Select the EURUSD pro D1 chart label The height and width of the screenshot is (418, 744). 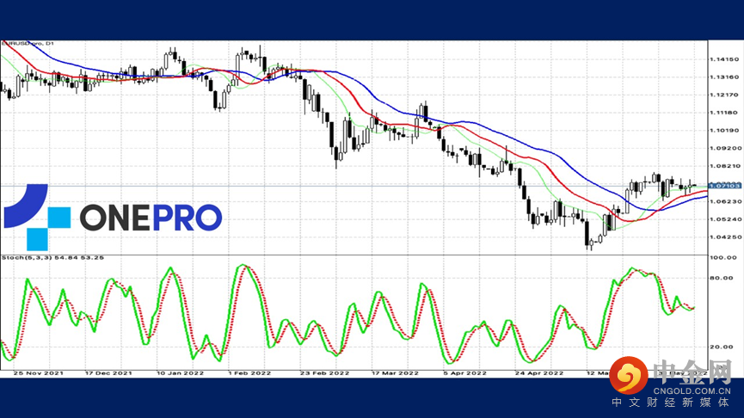pos(28,44)
